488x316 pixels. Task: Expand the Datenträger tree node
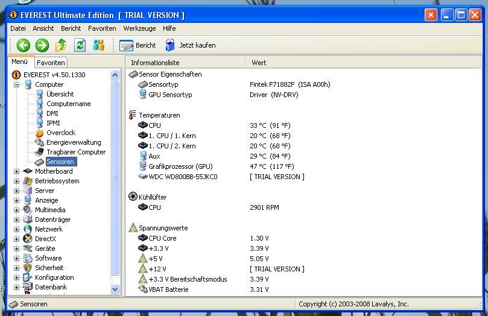pos(16,220)
